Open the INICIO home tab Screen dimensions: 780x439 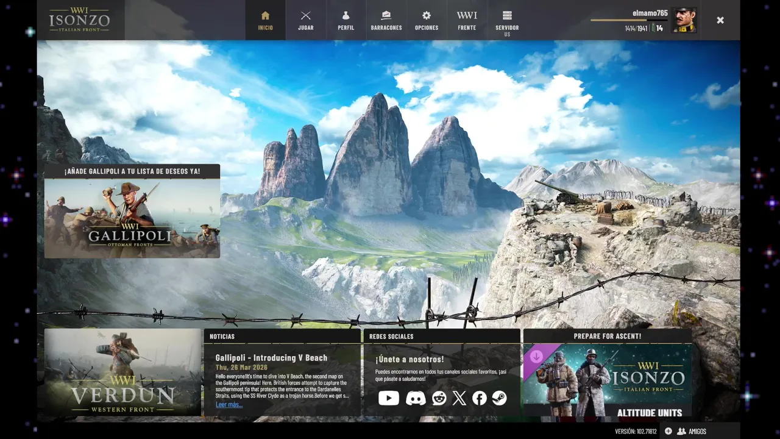(265, 20)
